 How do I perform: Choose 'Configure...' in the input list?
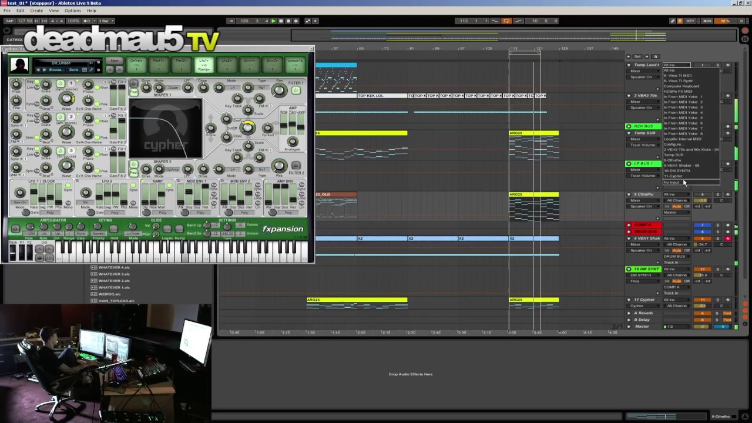pyautogui.click(x=691, y=145)
